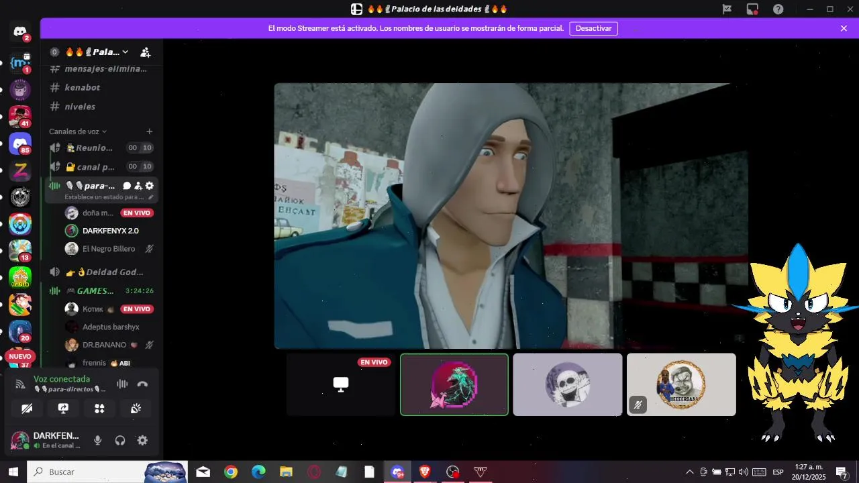
Task: Open the pink Z server icon
Action: (x=20, y=170)
